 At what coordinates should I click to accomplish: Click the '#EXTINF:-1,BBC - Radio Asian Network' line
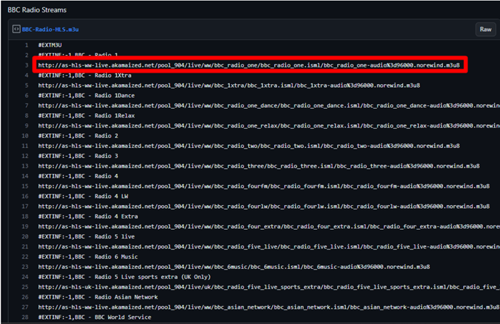[x=98, y=297]
